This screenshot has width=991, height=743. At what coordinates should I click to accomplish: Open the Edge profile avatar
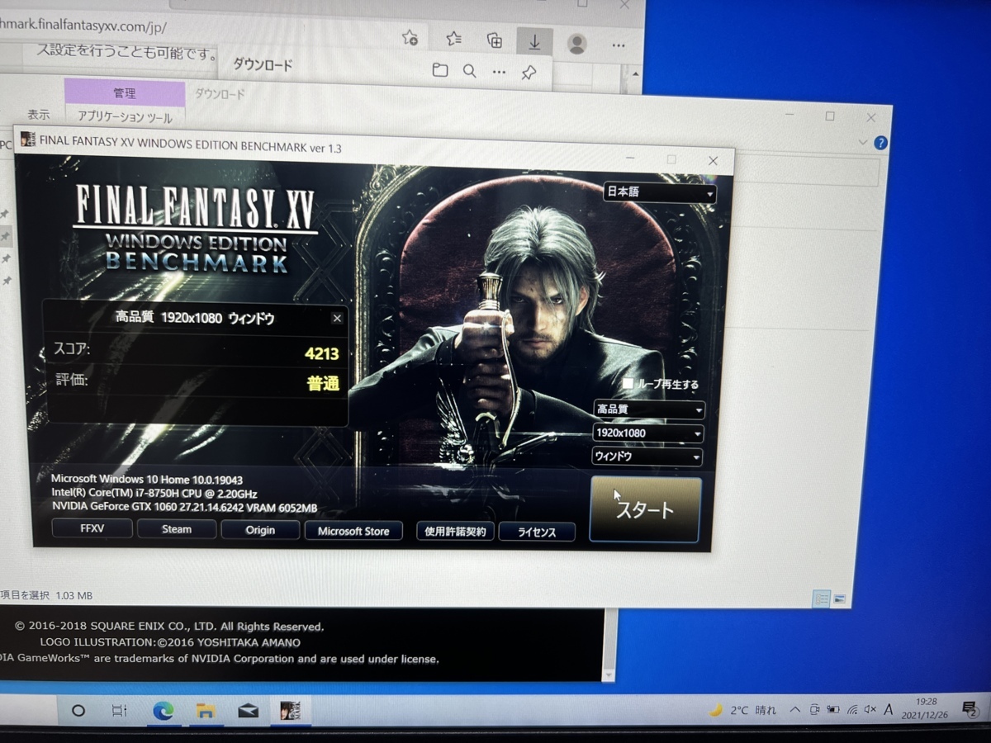[x=577, y=43]
